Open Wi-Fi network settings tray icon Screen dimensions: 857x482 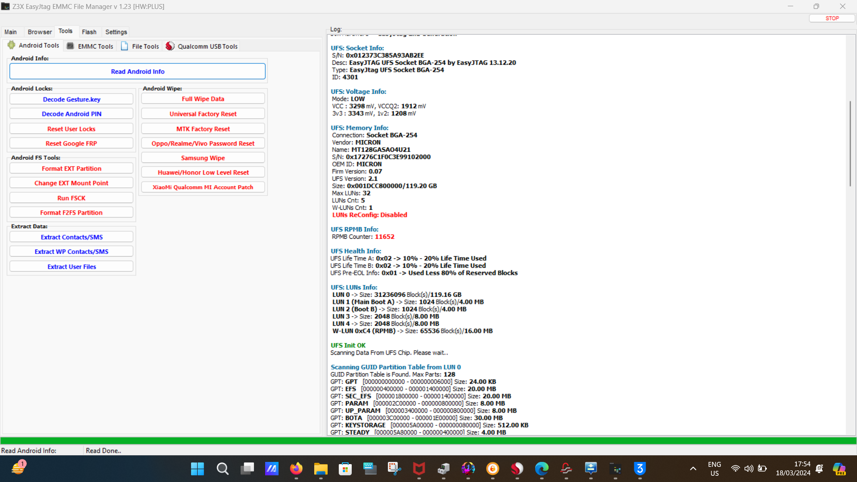(x=735, y=469)
